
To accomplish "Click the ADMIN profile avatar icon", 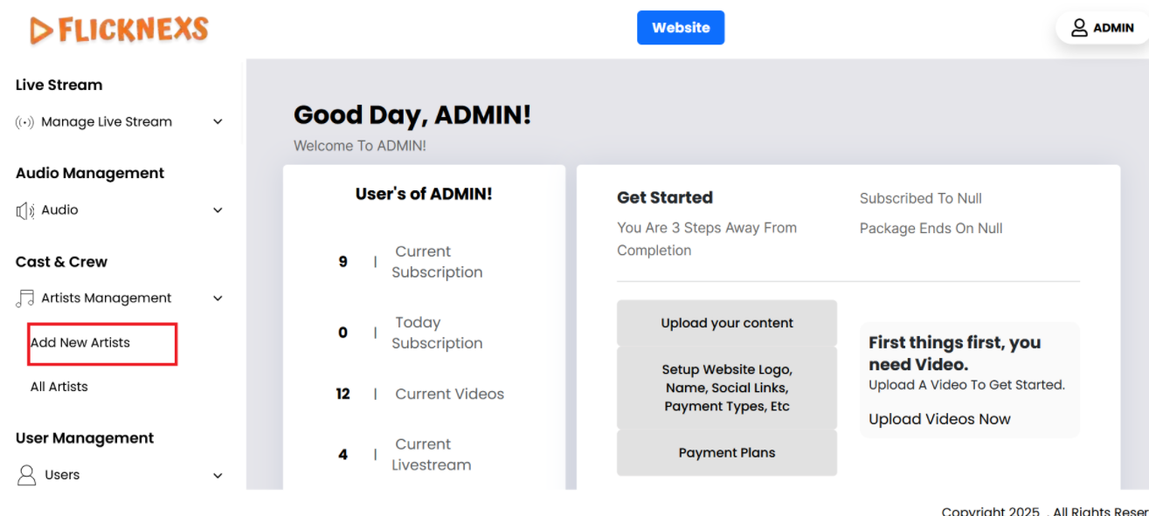I will pos(1080,28).
